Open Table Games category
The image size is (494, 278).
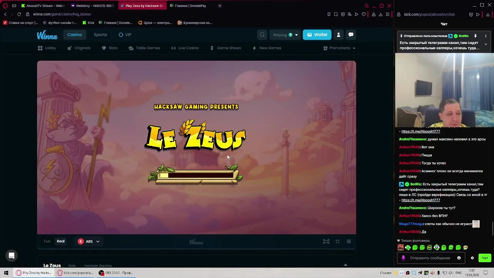coord(144,48)
